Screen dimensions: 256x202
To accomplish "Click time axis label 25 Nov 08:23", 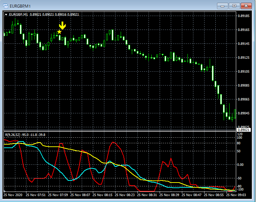I will pos(125,195).
